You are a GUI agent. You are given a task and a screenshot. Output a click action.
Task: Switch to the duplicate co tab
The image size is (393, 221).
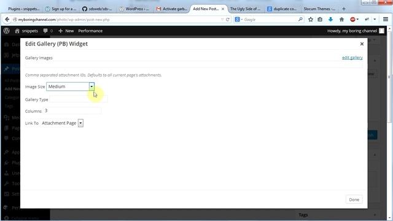pos(282,9)
